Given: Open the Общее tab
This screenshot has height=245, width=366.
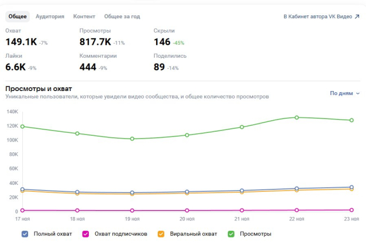Looking at the screenshot, I should (17, 17).
